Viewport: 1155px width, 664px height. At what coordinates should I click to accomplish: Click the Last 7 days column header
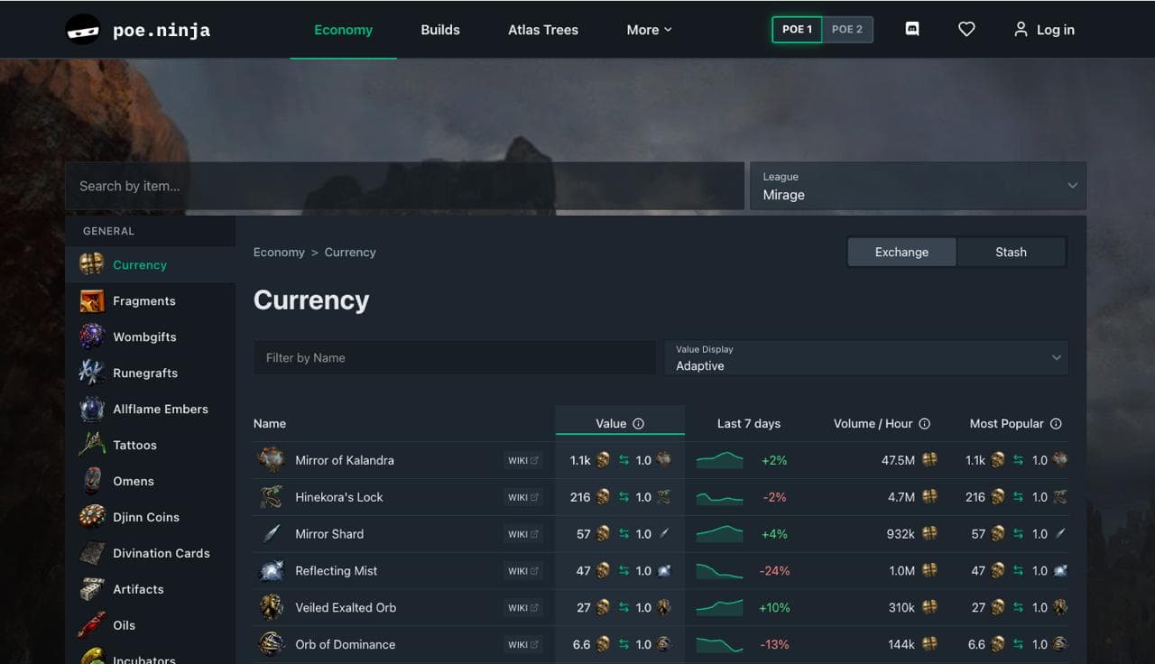point(749,424)
